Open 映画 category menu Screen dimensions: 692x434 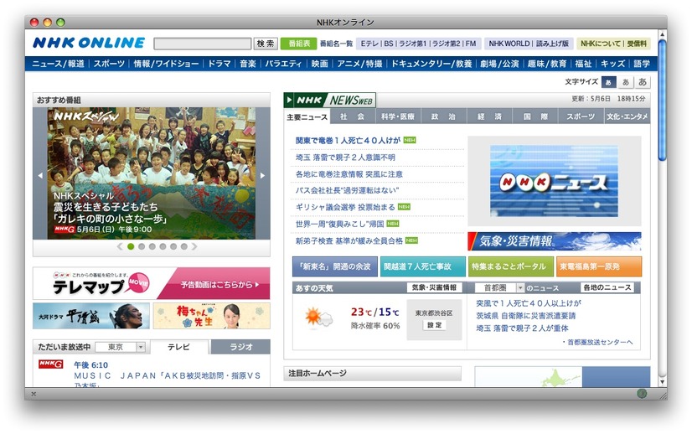pos(319,64)
